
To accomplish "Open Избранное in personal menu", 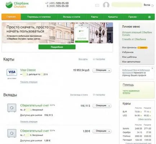I will click(128, 52).
